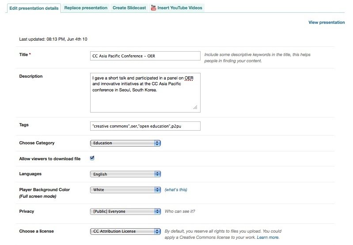
Task: Click the (what's this) help link
Action: coord(176,190)
